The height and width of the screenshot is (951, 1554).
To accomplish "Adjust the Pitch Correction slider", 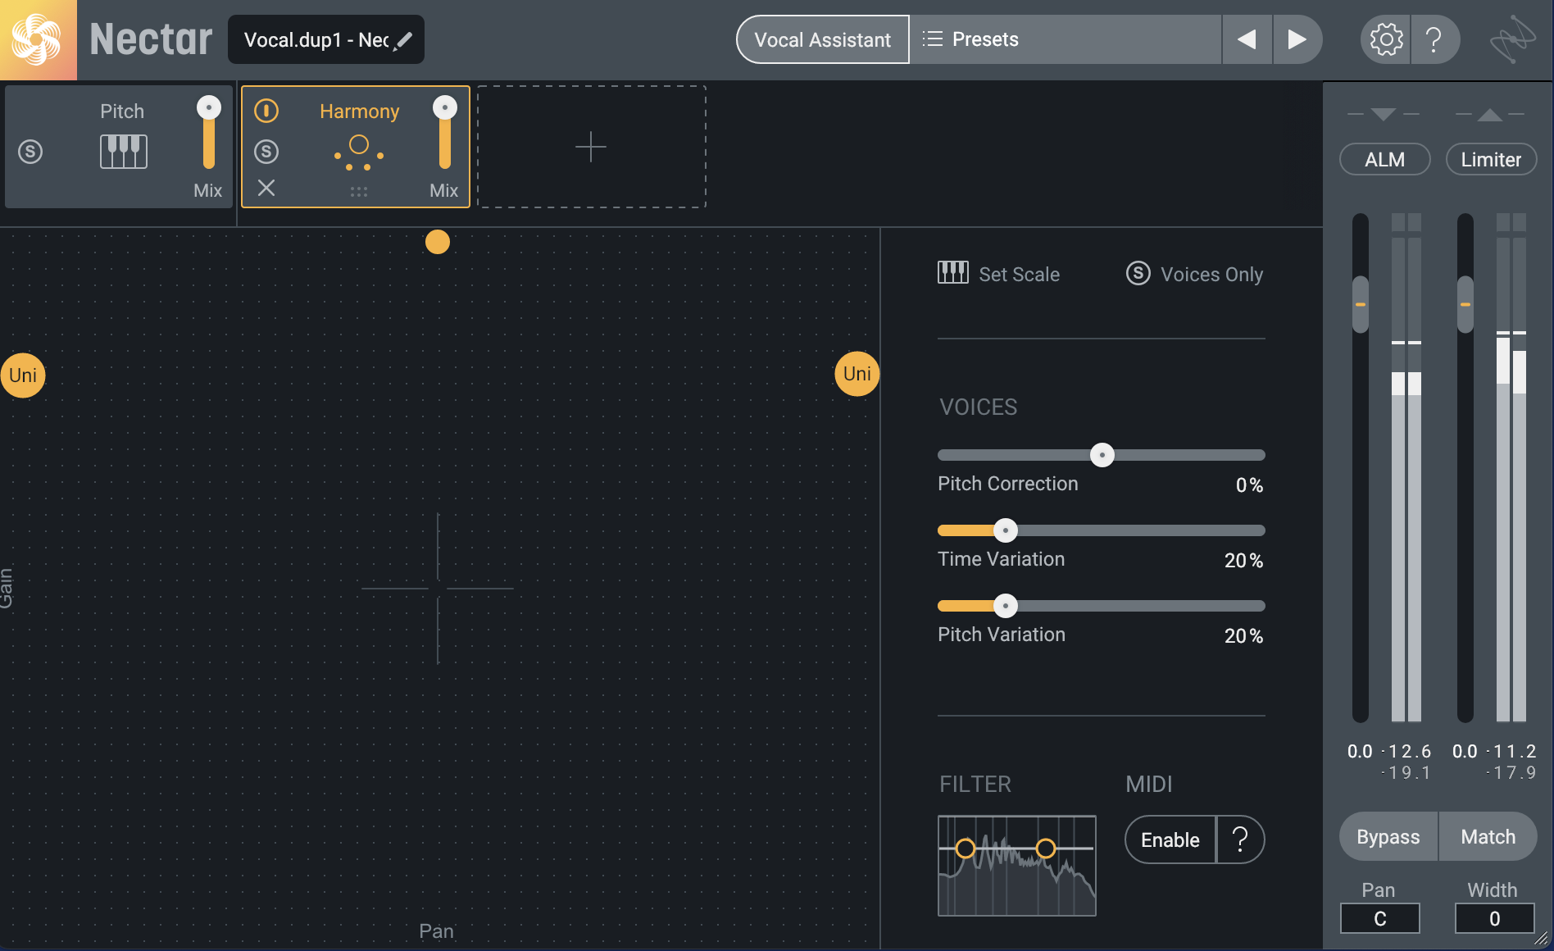I will click(x=1102, y=455).
